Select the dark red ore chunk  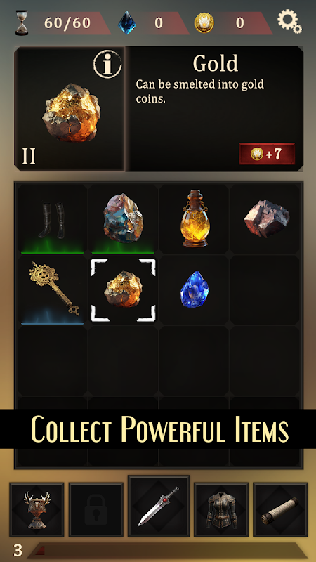coord(265,219)
